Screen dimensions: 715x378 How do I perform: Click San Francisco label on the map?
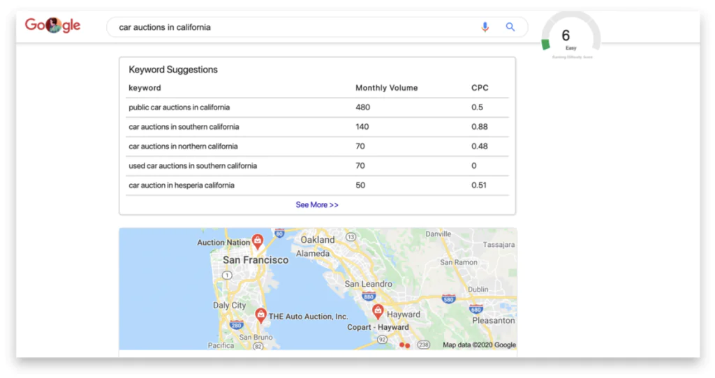click(256, 260)
